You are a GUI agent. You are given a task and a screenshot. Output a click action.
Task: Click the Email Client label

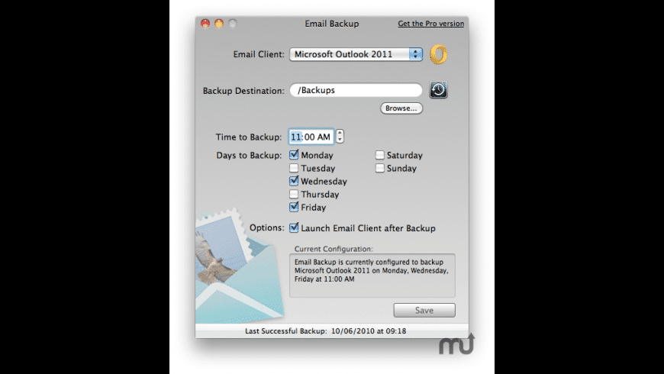coord(259,55)
